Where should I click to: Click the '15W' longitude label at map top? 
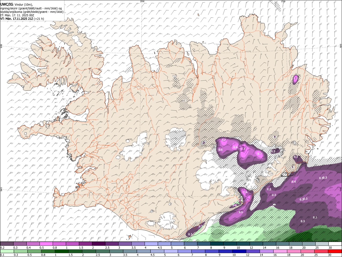pos(283,1)
